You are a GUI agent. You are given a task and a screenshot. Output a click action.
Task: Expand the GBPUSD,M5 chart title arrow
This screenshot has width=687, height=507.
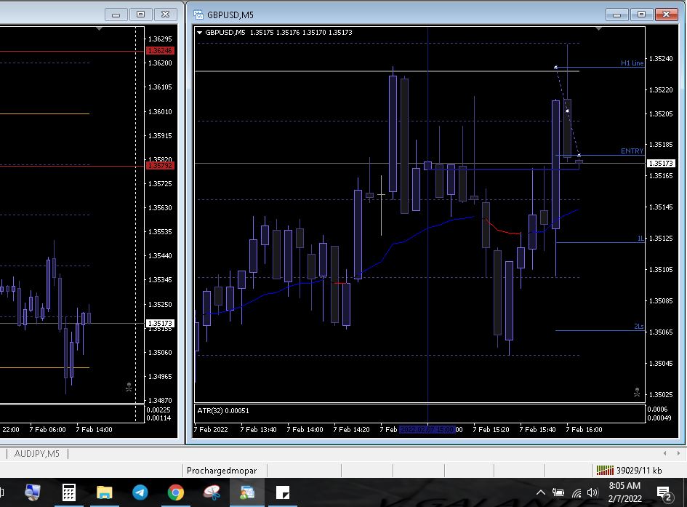(200, 32)
